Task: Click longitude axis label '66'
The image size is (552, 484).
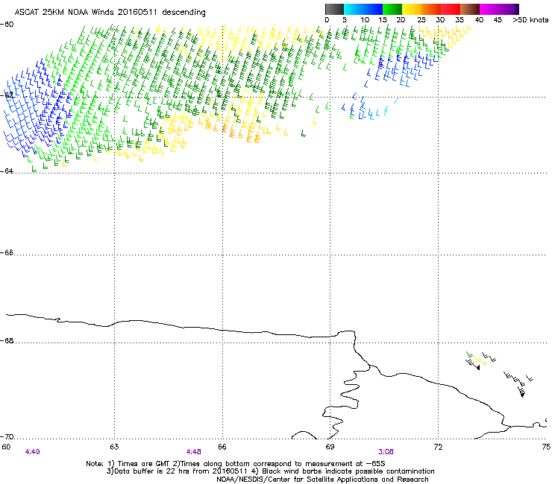Action: pyautogui.click(x=222, y=447)
